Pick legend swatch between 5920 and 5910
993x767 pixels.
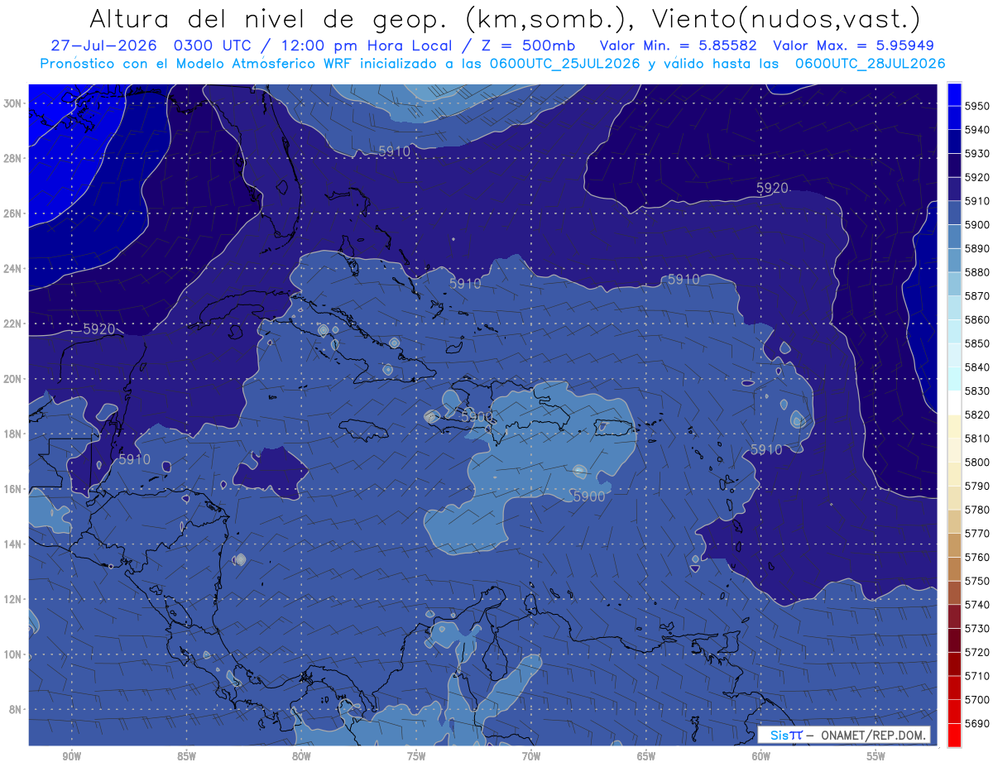[954, 189]
